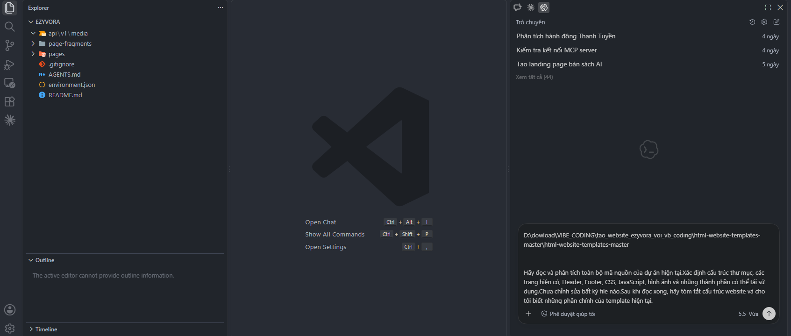Screen dimensions: 791x336
Task: Click the 'Explorer' panel title
Action: [38, 8]
